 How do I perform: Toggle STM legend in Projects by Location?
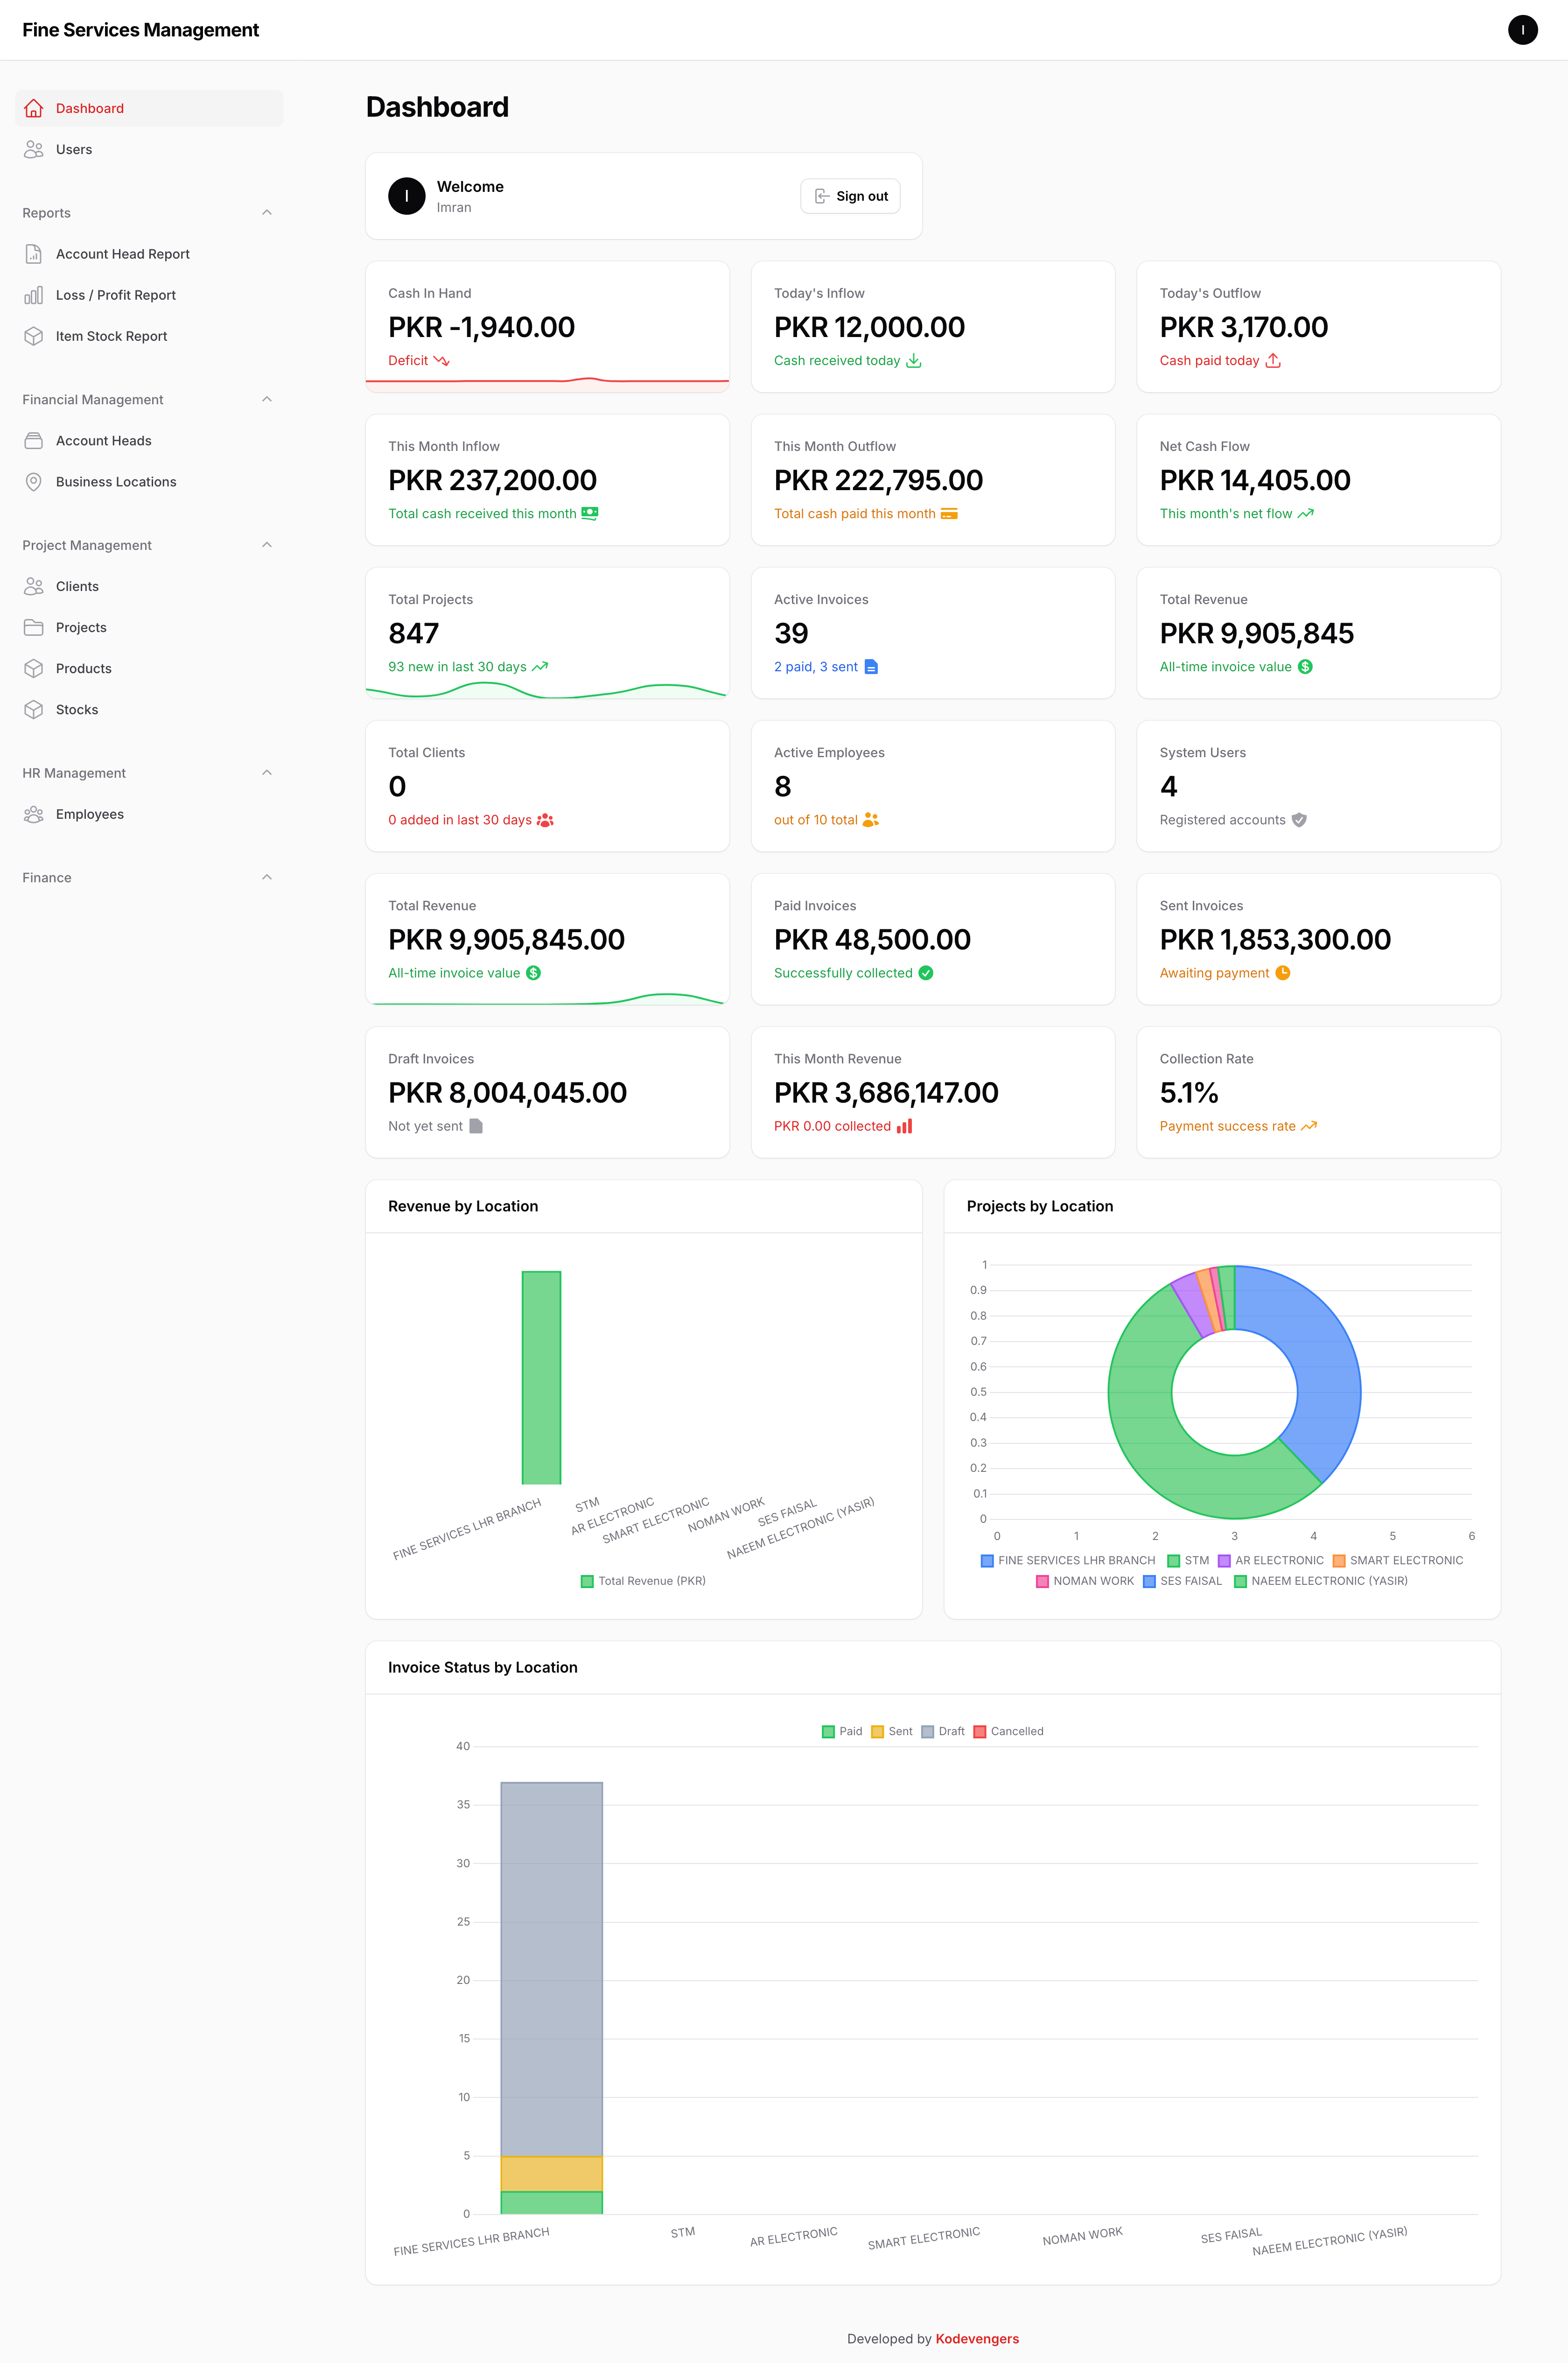click(x=1189, y=1561)
